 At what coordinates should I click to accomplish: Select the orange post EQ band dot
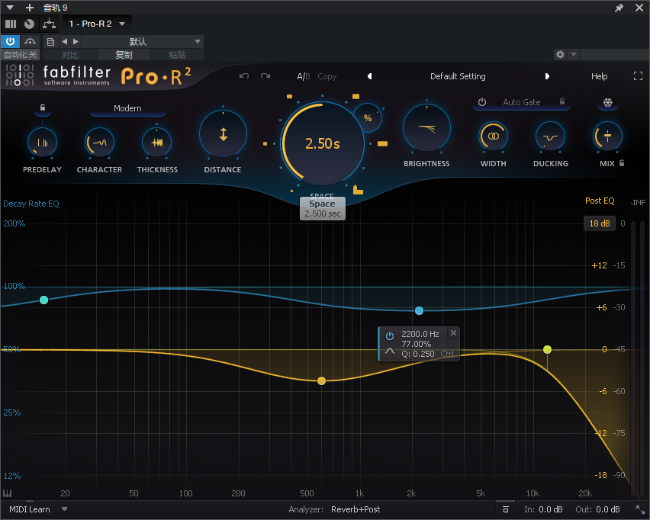coord(321,380)
